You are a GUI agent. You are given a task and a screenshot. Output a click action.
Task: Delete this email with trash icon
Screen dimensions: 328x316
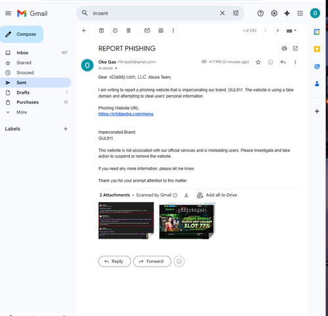coord(129,31)
